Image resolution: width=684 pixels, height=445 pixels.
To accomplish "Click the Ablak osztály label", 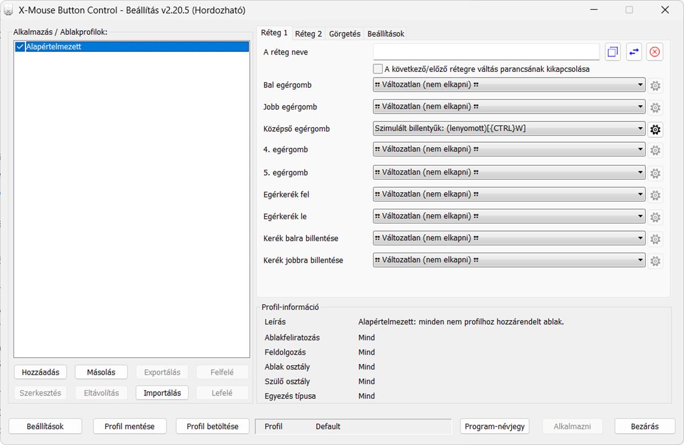I will tap(287, 367).
